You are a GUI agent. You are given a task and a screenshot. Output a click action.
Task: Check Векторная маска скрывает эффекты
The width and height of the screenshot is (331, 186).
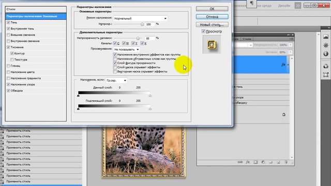(115, 71)
